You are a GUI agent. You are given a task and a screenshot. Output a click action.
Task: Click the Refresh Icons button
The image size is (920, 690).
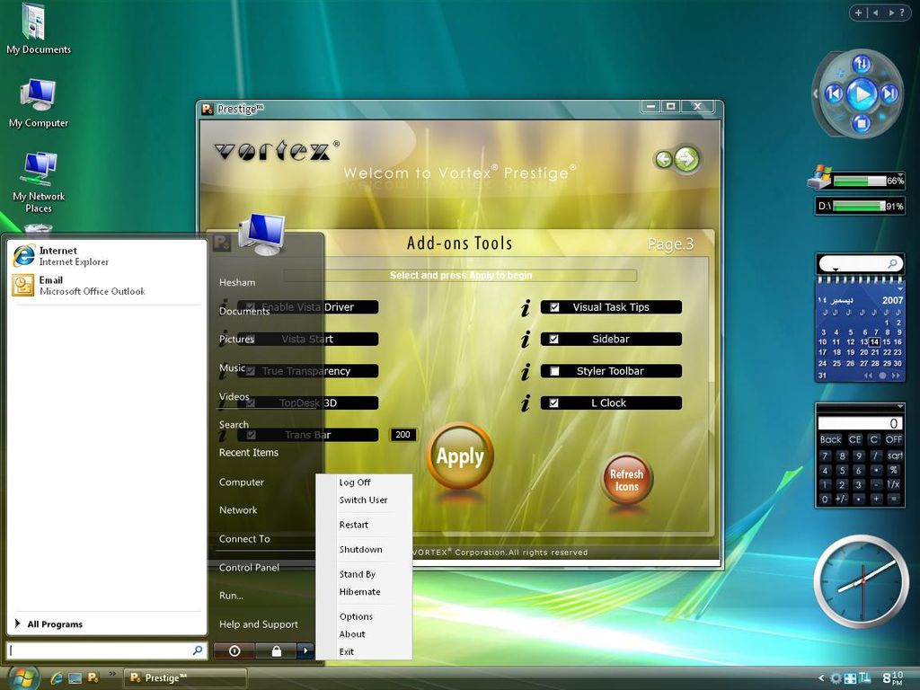pos(626,480)
